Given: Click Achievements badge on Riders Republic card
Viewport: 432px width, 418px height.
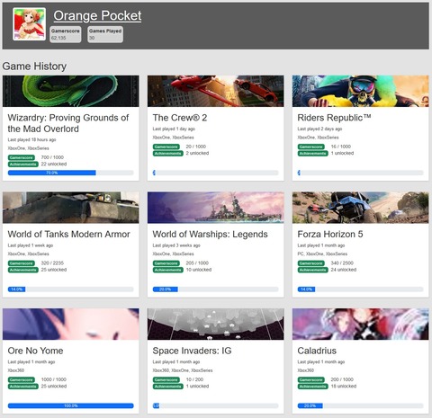Looking at the screenshot, I should pos(313,154).
